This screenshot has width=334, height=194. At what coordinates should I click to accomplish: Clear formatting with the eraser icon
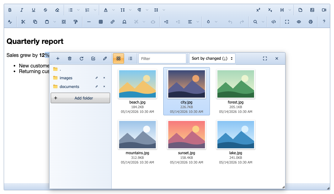coord(57,10)
